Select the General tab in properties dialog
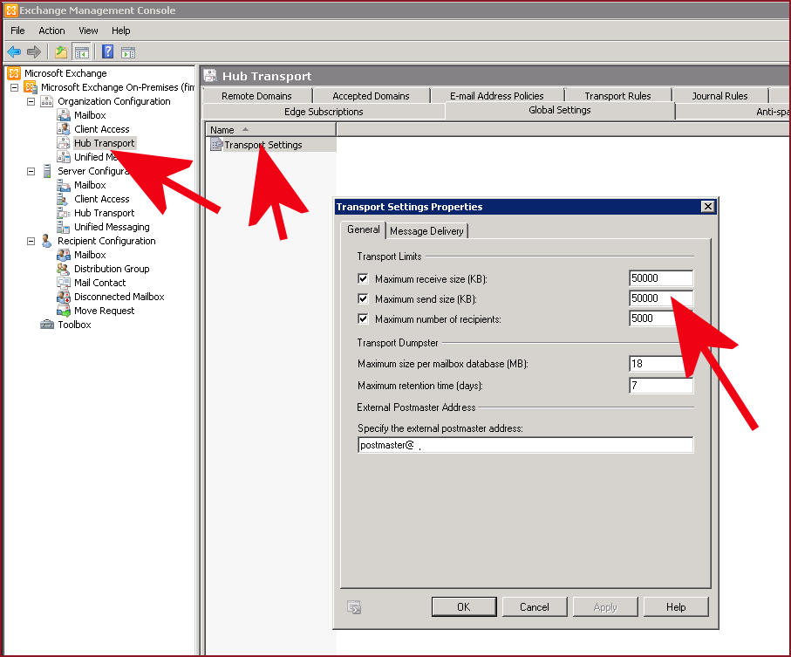The image size is (791, 657). (x=363, y=229)
